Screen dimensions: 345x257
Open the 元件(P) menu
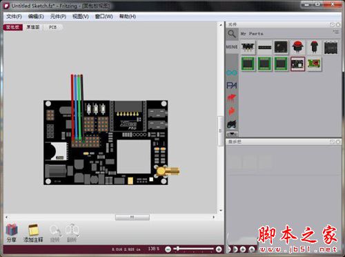[x=58, y=17]
